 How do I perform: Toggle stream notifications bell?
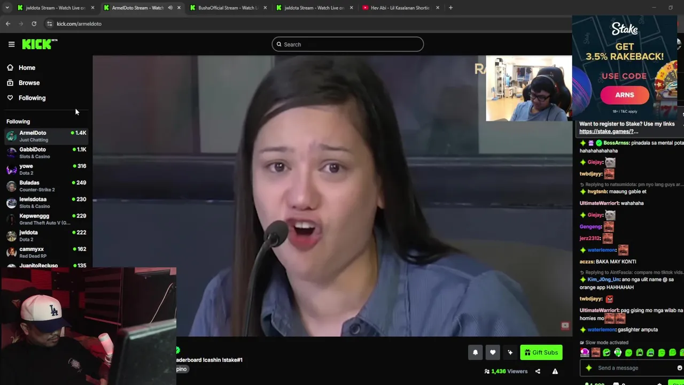coord(475,352)
